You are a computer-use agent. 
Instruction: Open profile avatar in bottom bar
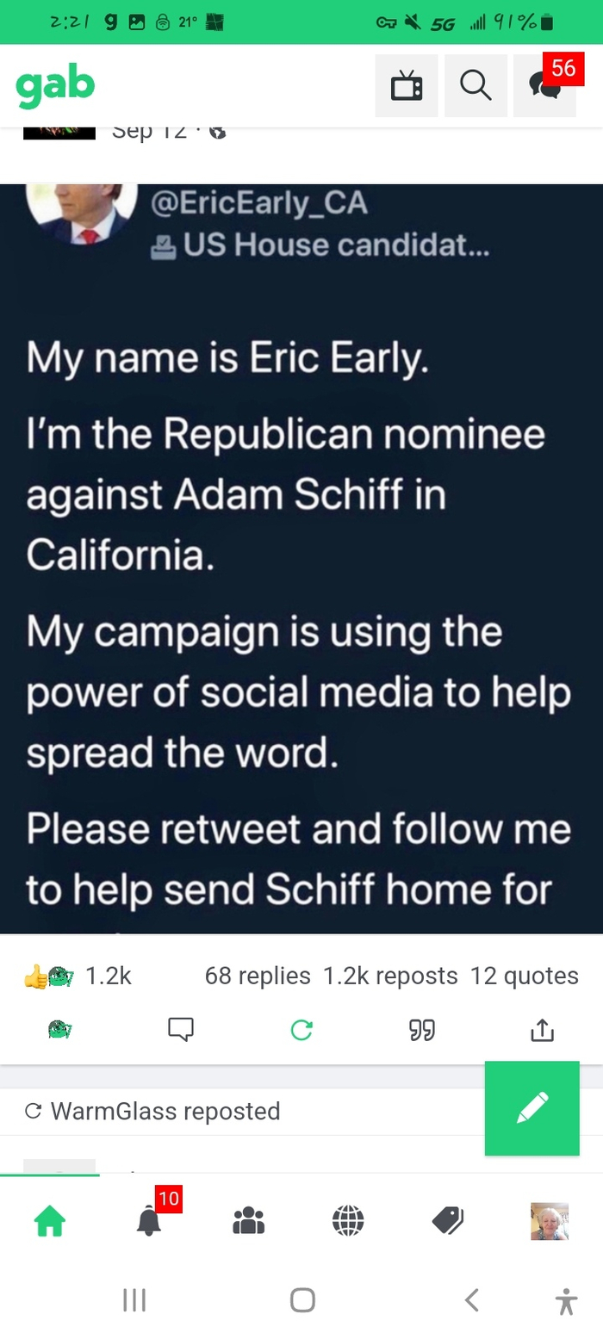pos(549,1220)
